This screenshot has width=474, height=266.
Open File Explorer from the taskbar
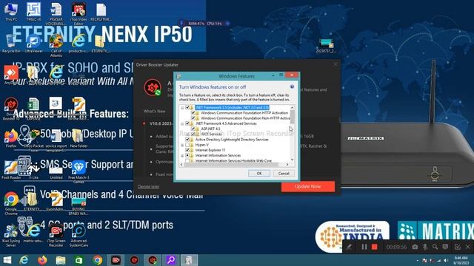coord(61,260)
